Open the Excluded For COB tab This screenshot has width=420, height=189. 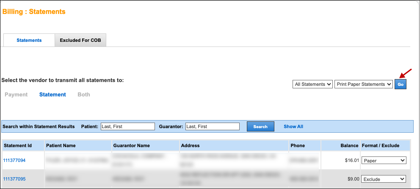tap(80, 40)
